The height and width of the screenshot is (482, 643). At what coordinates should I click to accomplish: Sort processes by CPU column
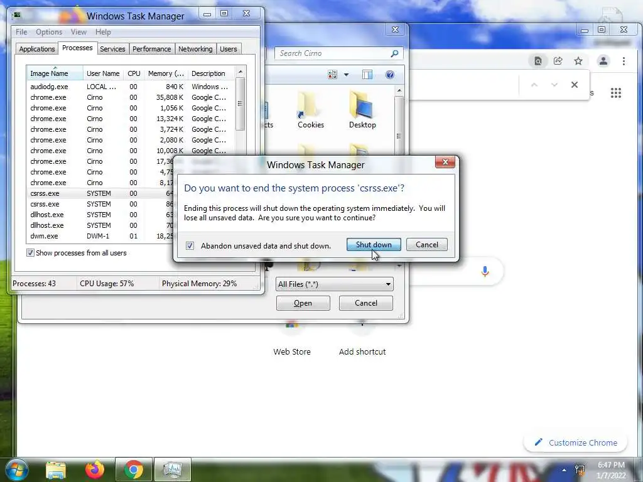[x=134, y=73]
